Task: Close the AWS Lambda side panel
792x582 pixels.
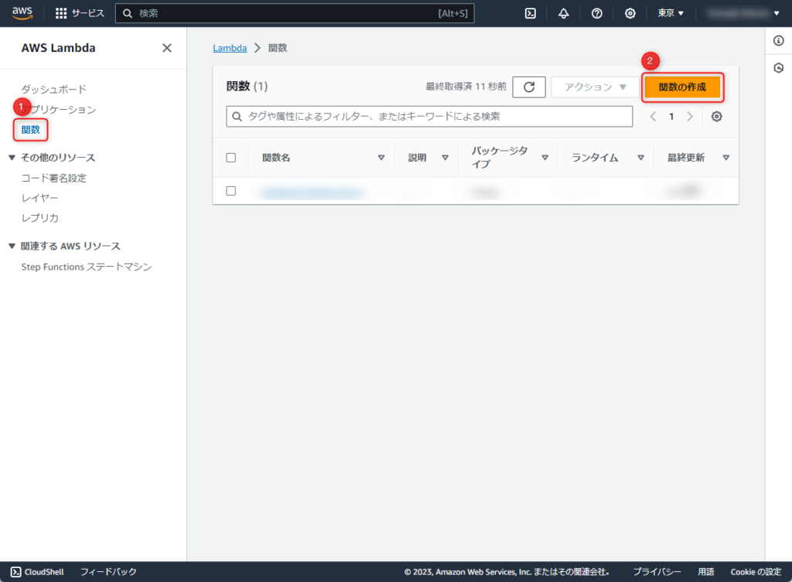Action: pos(167,48)
